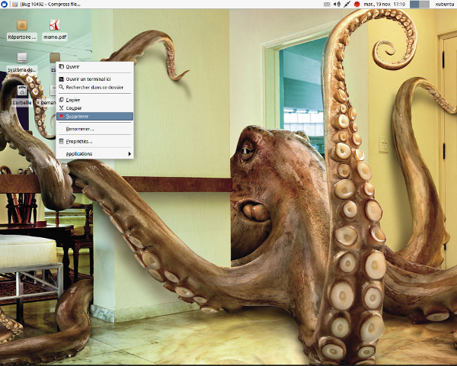Focus the Bug 10492 taskbar window button

pos(46,5)
